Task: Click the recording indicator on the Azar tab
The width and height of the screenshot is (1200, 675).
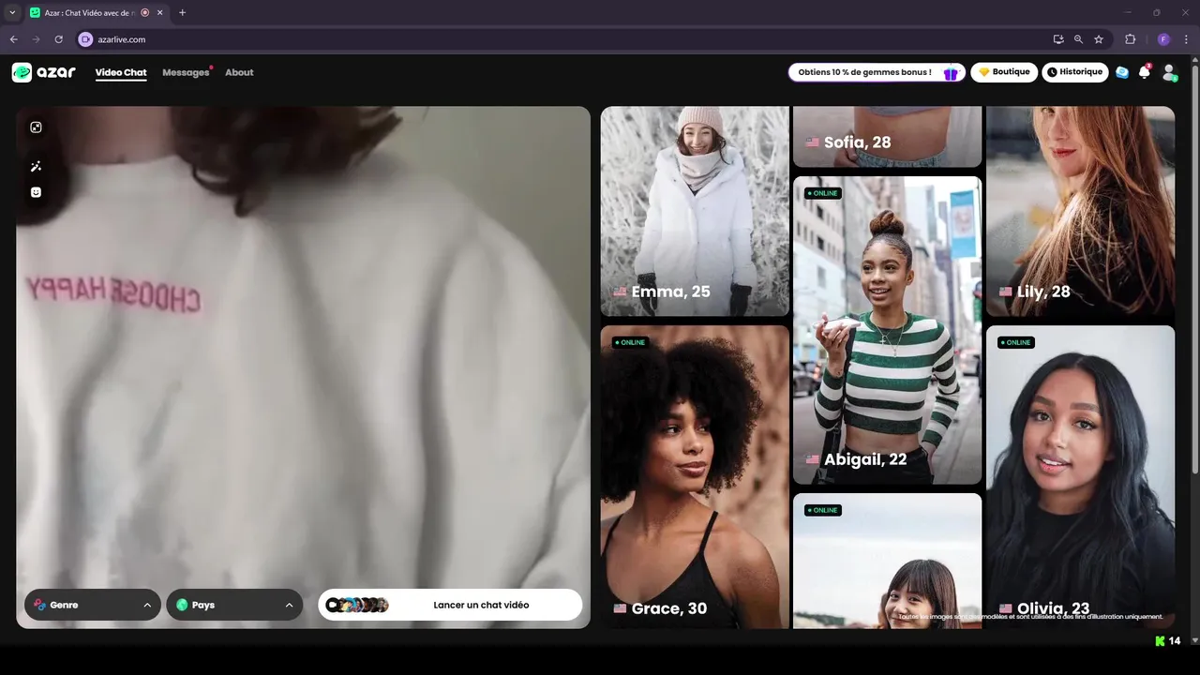Action: point(145,12)
